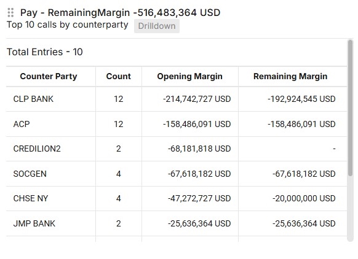Screen dimensions: 358x259
Task: Click the Total Entries - 10 label
Action: pyautogui.click(x=45, y=52)
